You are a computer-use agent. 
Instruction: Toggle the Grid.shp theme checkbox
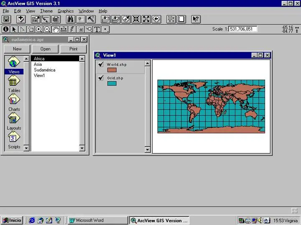click(x=101, y=78)
